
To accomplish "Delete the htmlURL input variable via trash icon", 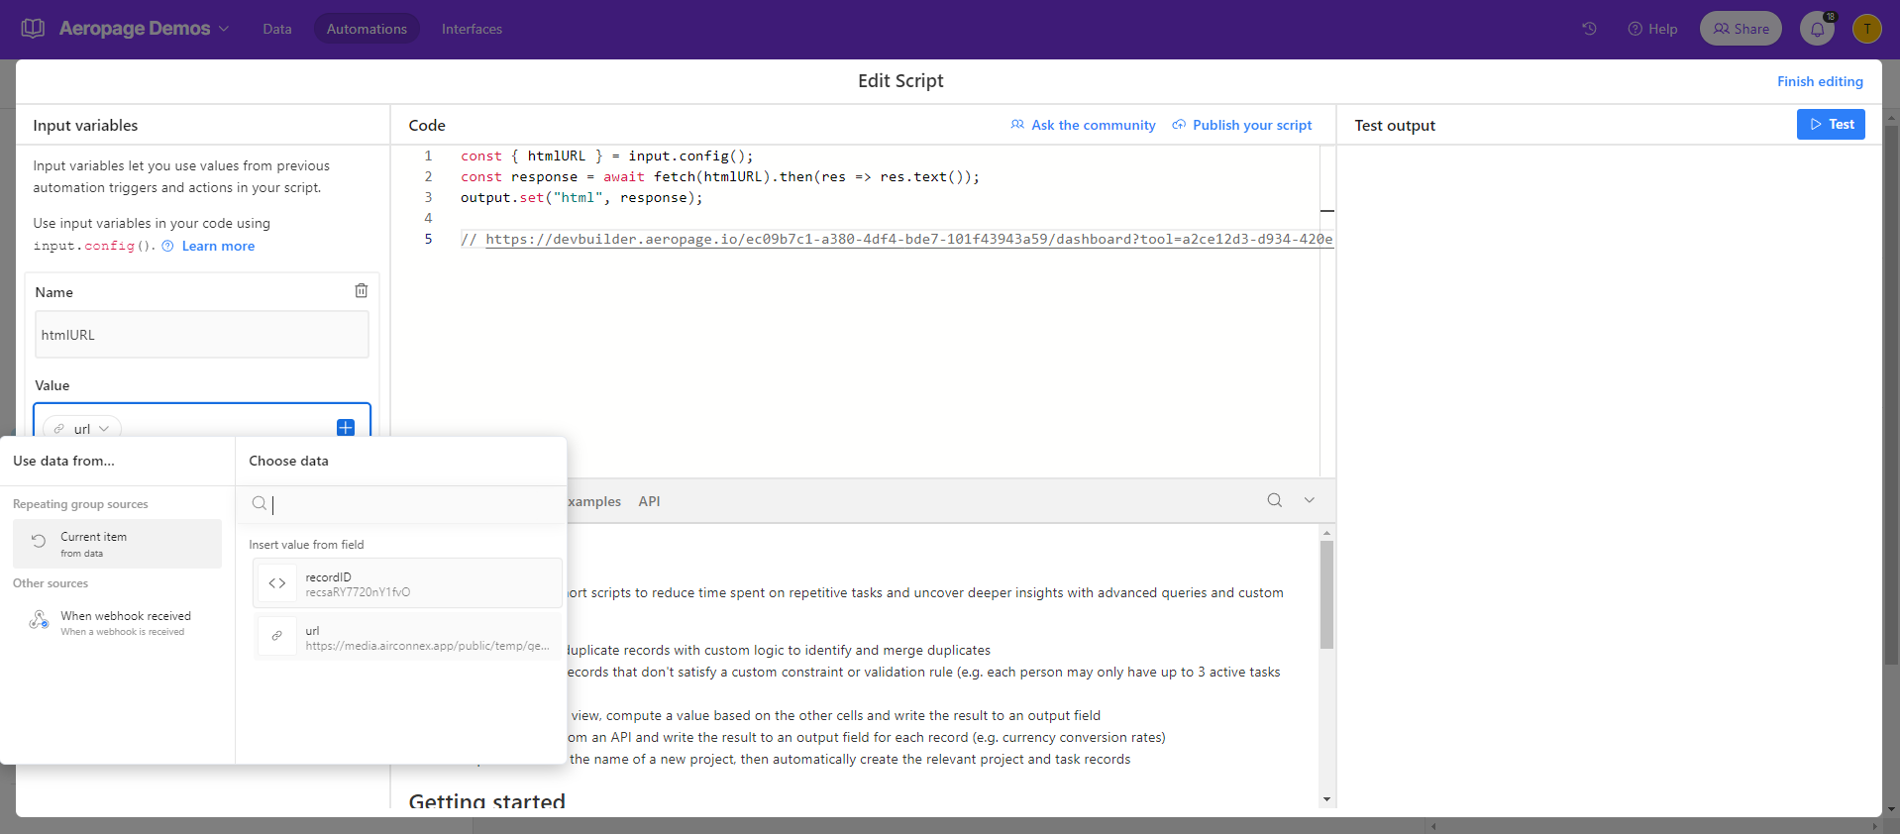I will point(362,290).
